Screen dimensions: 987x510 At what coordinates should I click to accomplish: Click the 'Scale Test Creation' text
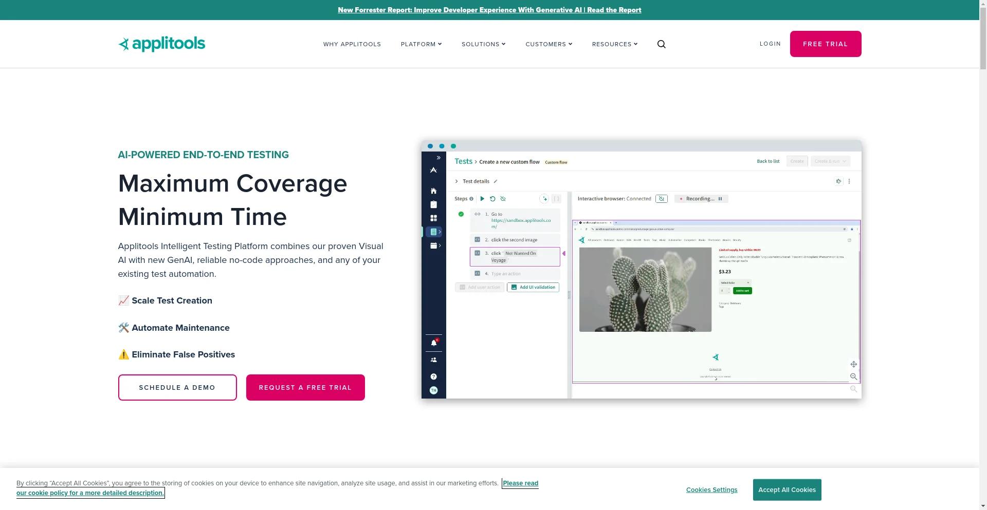pos(172,301)
